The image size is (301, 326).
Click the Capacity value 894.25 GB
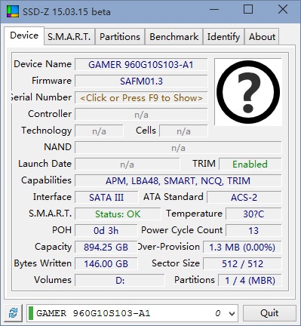pos(106,248)
